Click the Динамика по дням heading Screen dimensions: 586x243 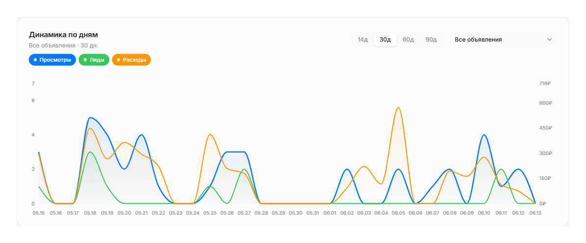click(x=63, y=35)
